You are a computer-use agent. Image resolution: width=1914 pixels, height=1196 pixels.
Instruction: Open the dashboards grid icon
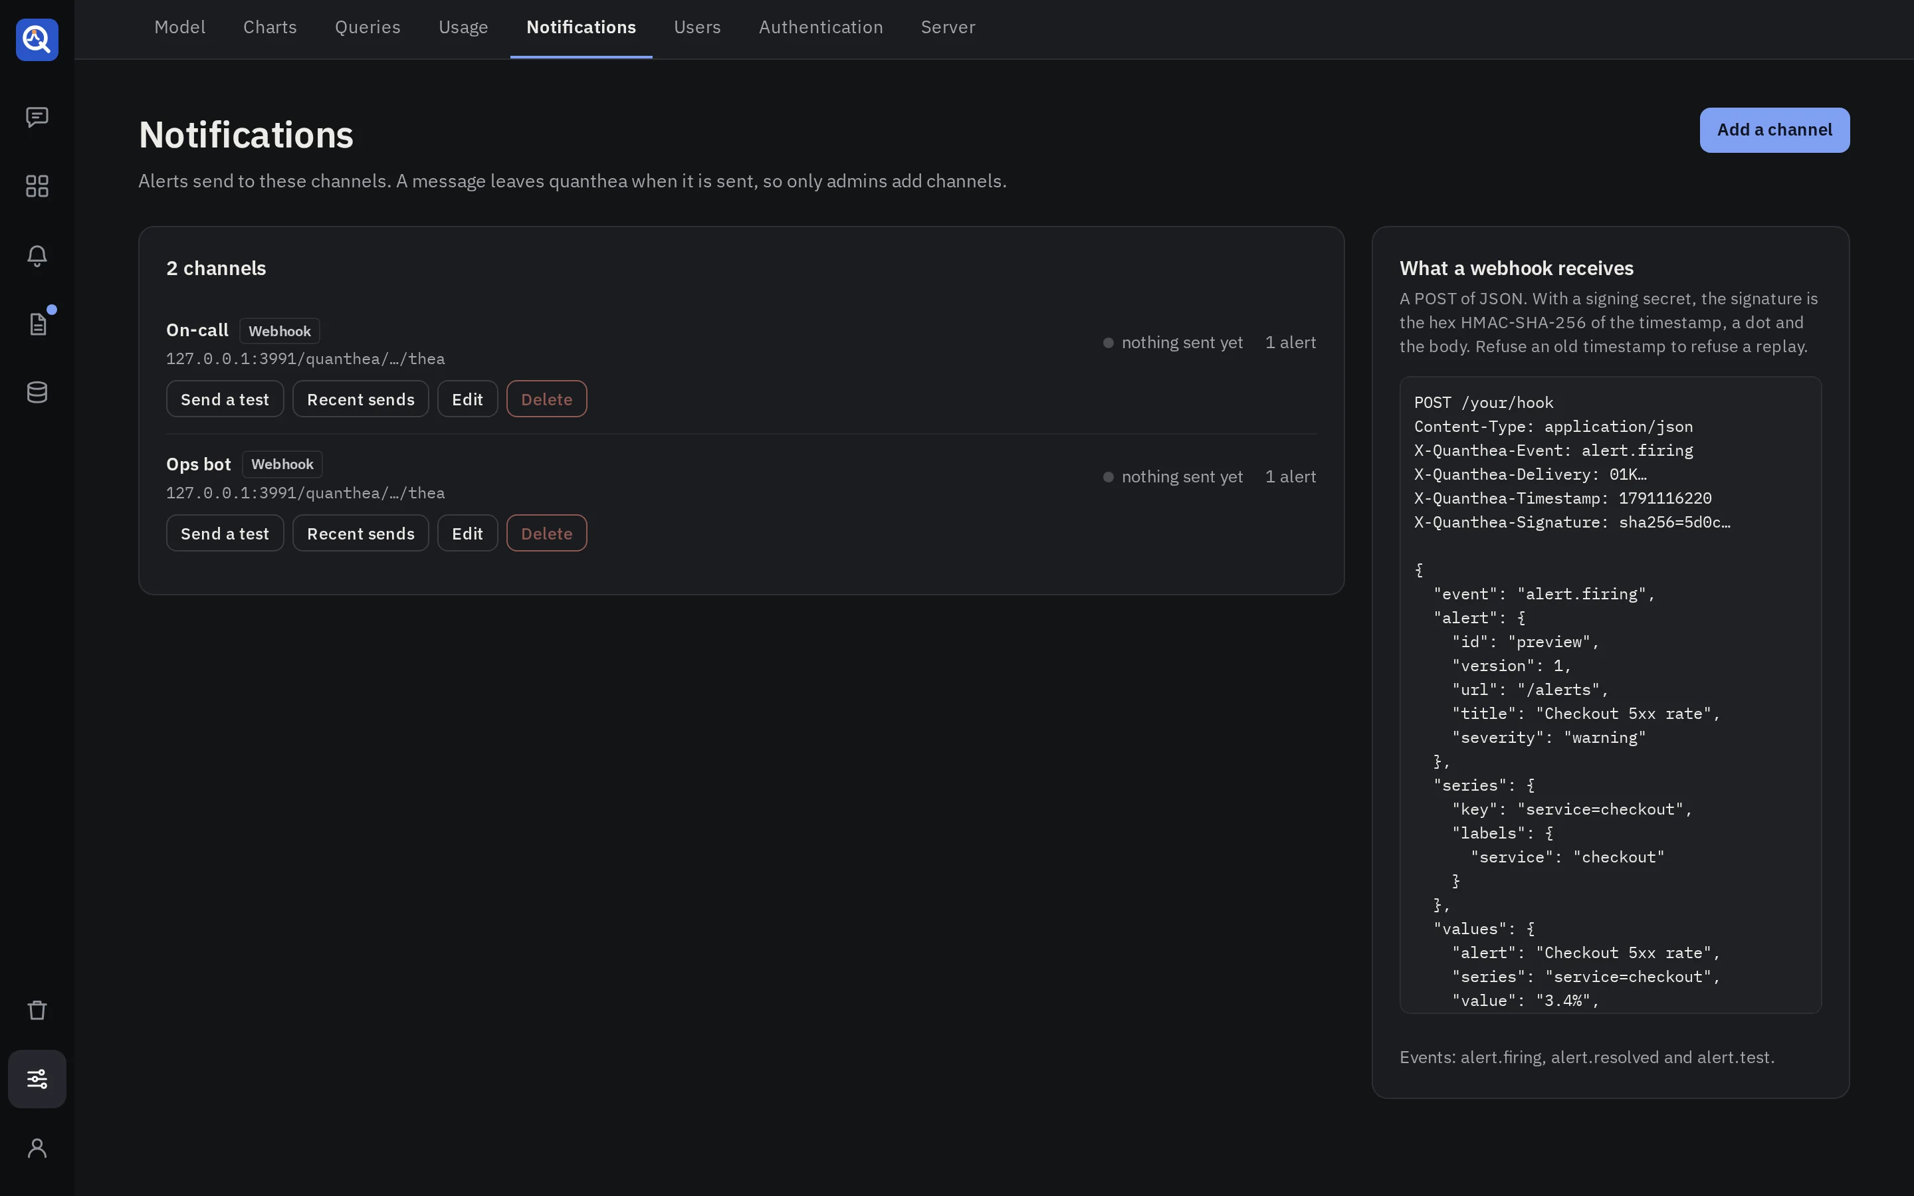pyautogui.click(x=37, y=186)
